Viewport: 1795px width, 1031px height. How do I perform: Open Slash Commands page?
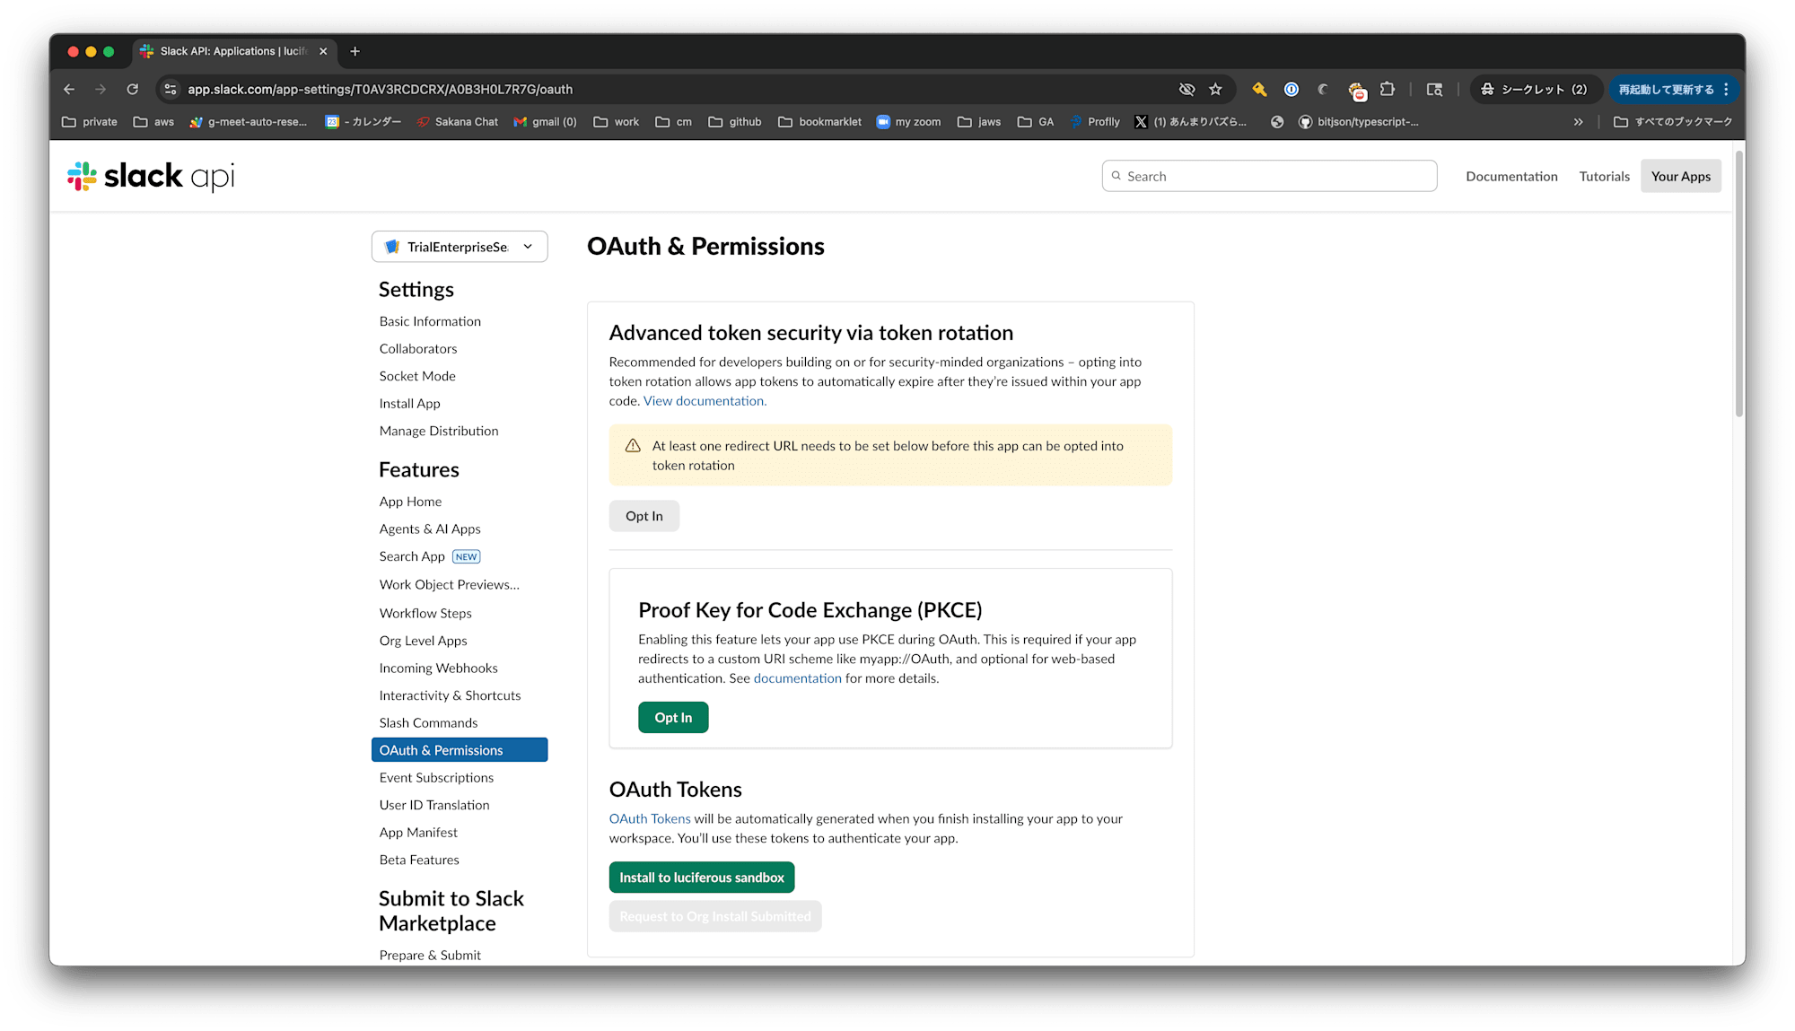tap(428, 723)
